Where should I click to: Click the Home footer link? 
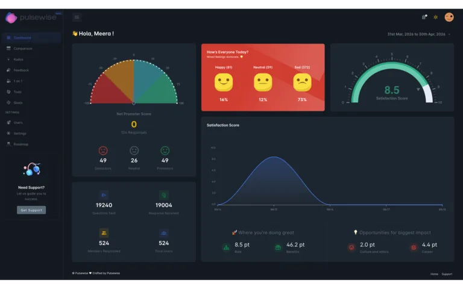434,274
